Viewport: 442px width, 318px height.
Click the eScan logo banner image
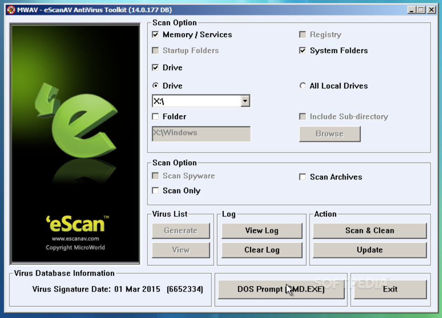pyautogui.click(x=75, y=144)
